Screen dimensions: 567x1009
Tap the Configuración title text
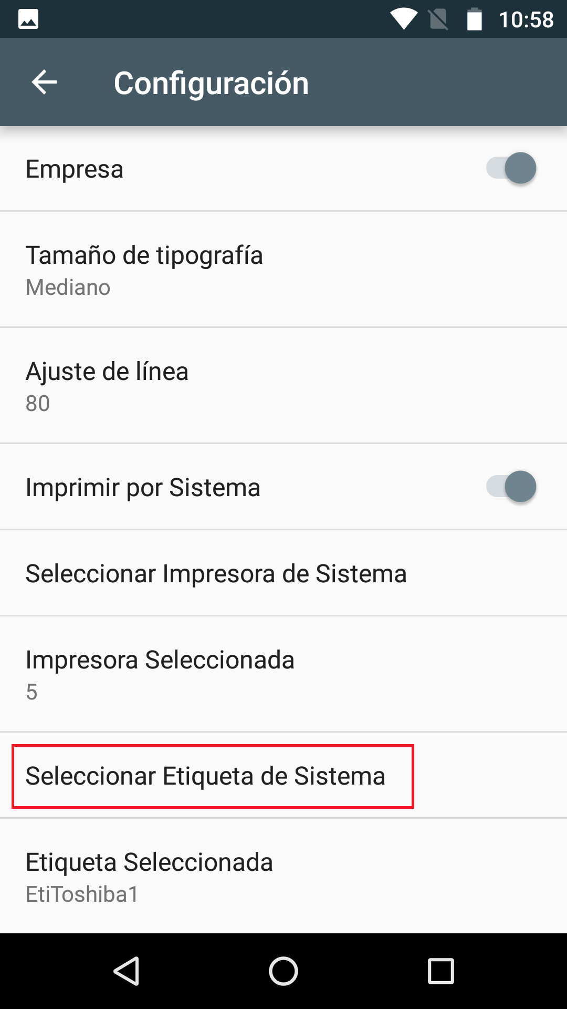211,83
